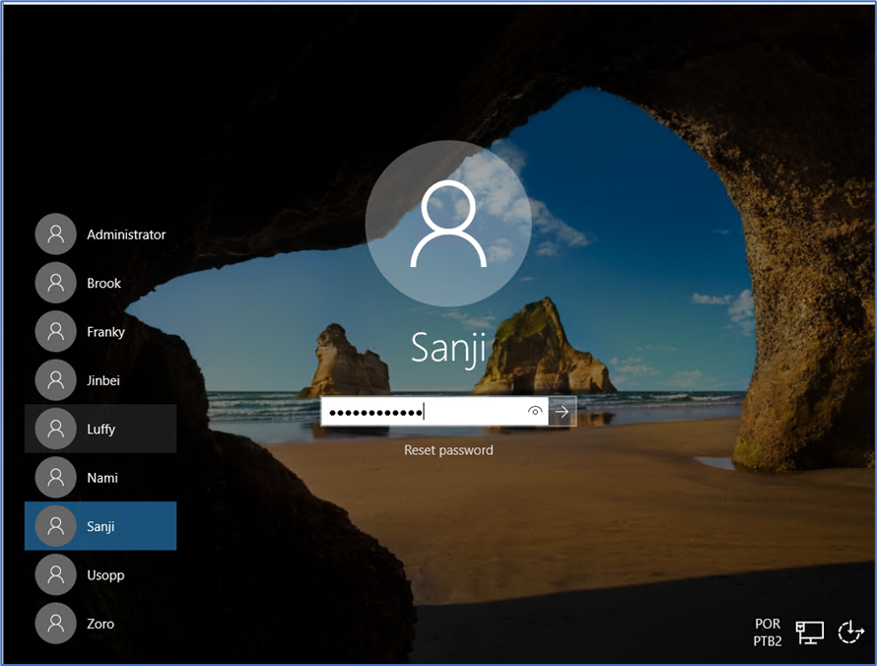
Task: Select the Luffy account
Action: [101, 429]
